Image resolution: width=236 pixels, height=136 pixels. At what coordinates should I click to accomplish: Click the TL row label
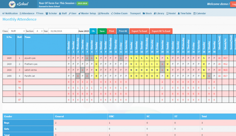tap(19, 94)
